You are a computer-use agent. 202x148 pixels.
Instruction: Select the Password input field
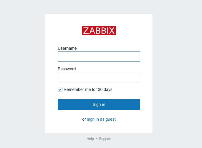(99, 77)
